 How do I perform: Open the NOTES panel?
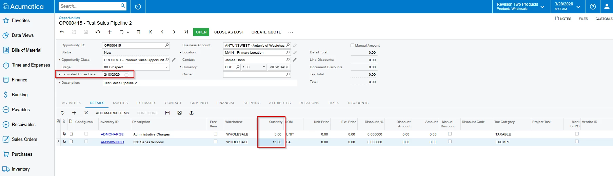point(563,19)
